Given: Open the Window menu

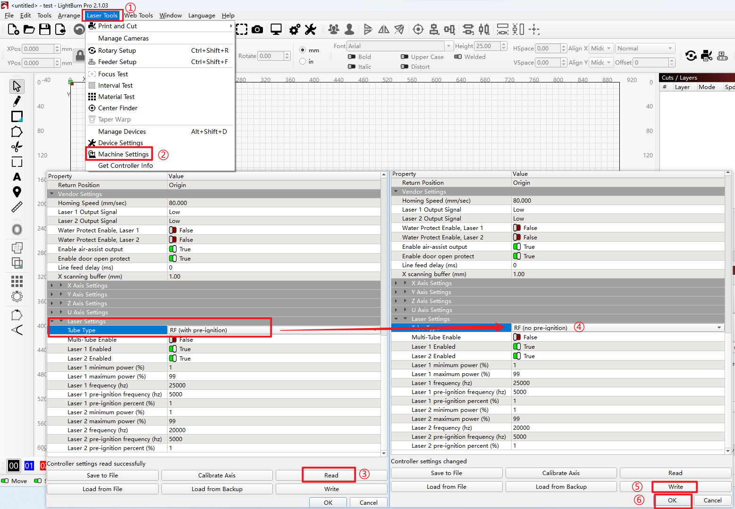Looking at the screenshot, I should pos(170,15).
